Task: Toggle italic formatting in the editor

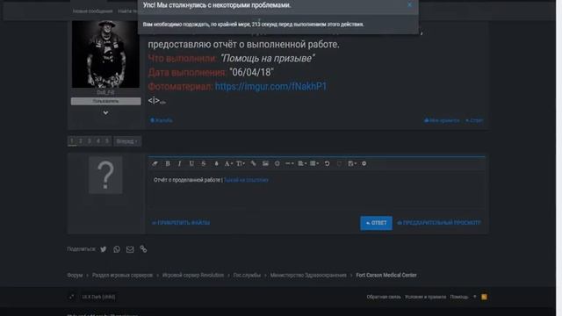Action: [x=179, y=163]
